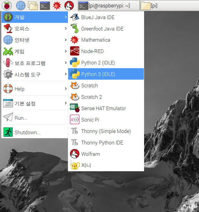Screen dimensions: 199x212
Task: Open the File Manager icon in taskbar
Action: point(33,6)
